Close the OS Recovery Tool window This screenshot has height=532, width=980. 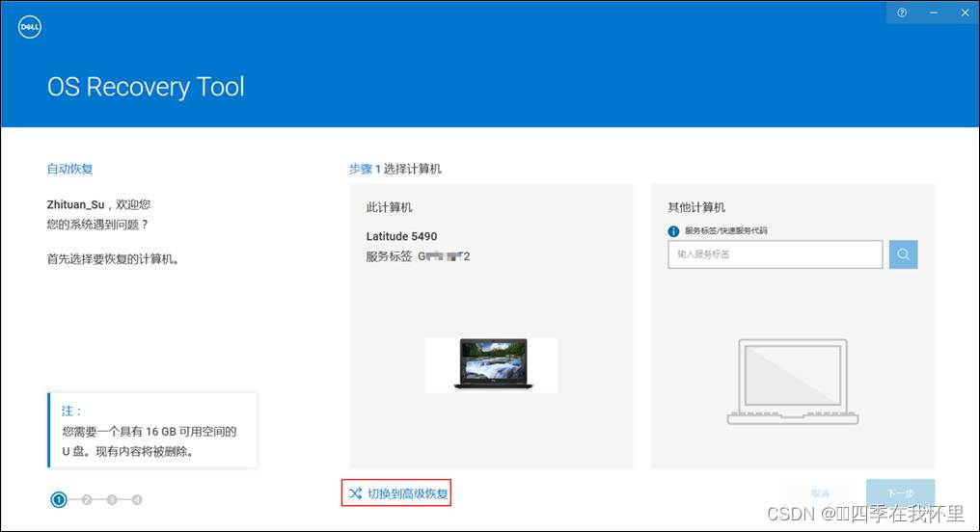coord(965,13)
